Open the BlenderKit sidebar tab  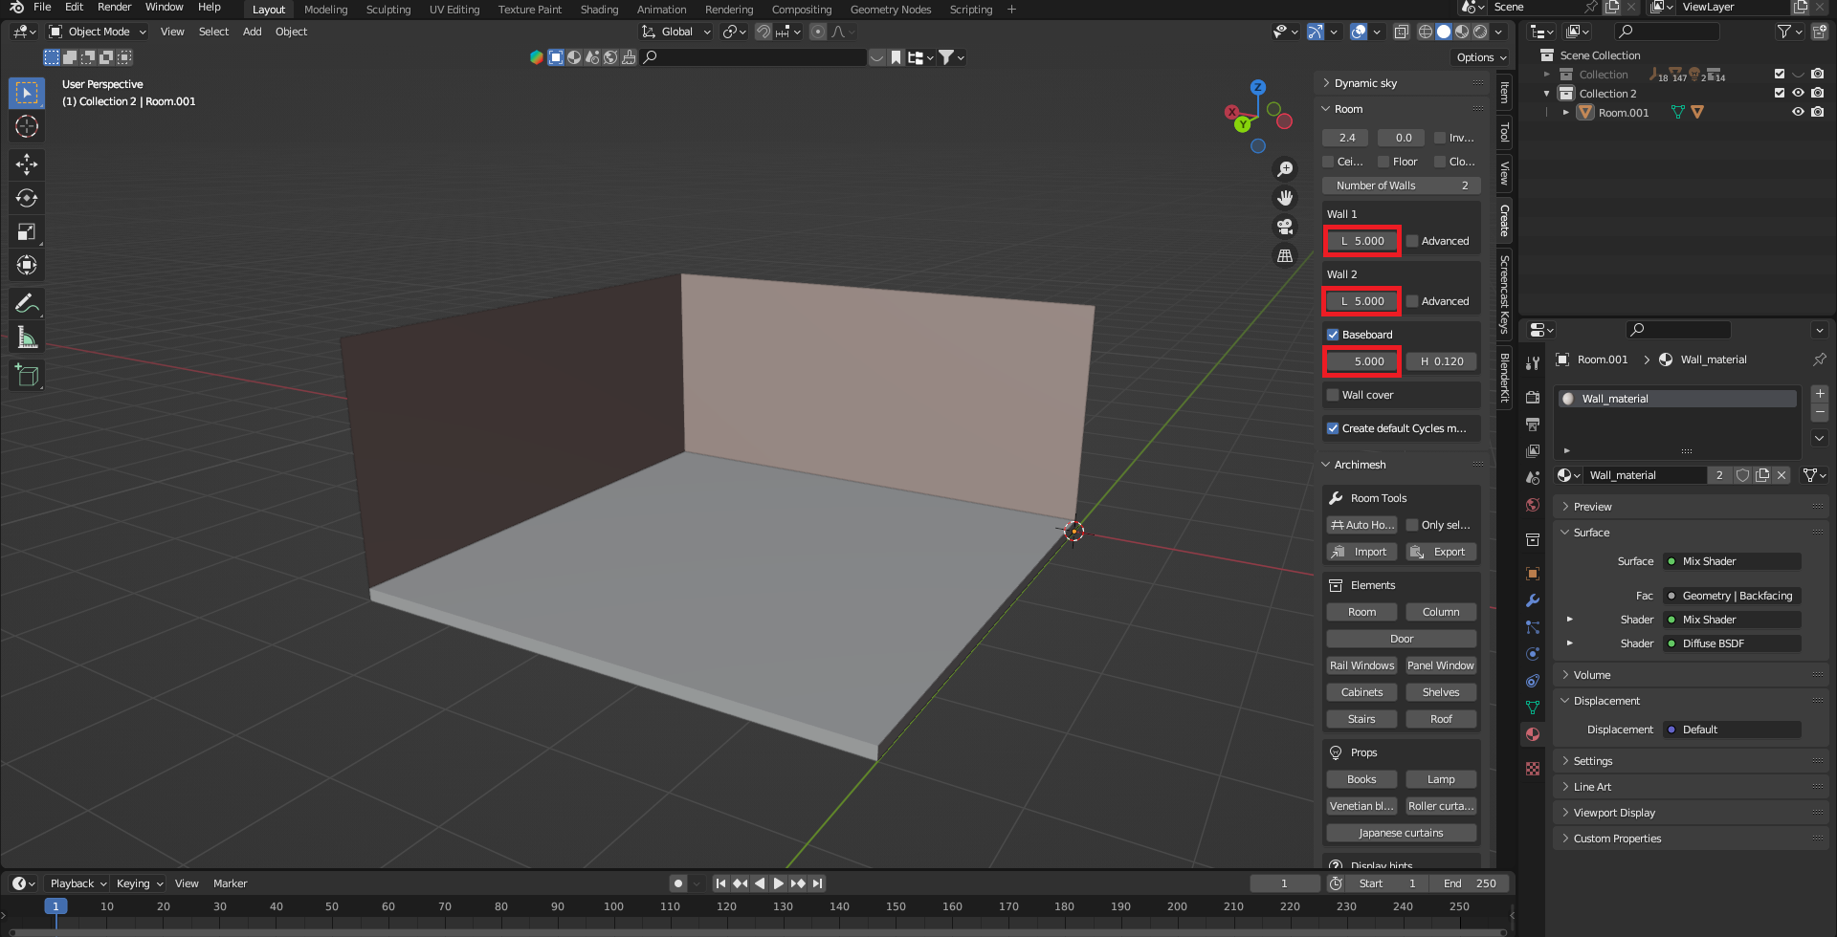tap(1504, 377)
